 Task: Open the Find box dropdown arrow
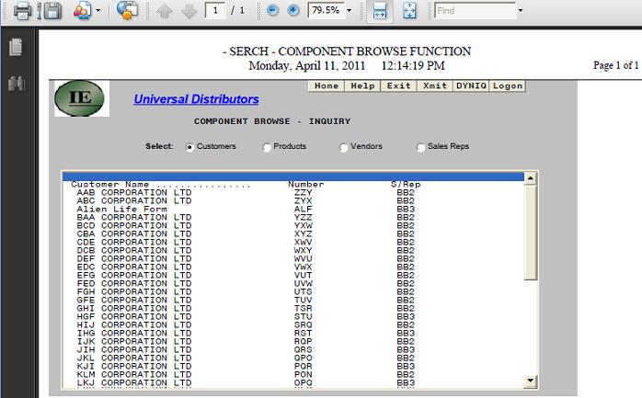pyautogui.click(x=521, y=11)
